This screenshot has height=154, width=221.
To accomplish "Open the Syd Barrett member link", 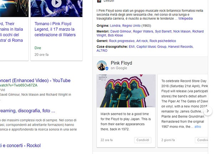I will pyautogui.click(x=163, y=31).
